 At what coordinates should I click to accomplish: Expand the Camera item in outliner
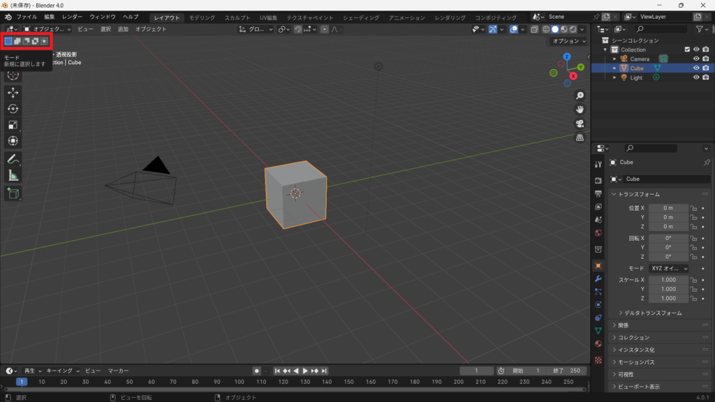[614, 59]
